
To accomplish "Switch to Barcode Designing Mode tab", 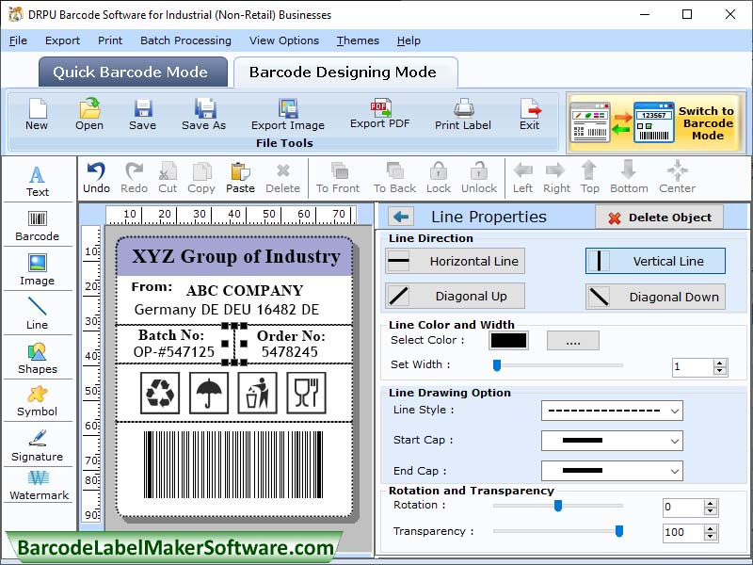I will [345, 73].
